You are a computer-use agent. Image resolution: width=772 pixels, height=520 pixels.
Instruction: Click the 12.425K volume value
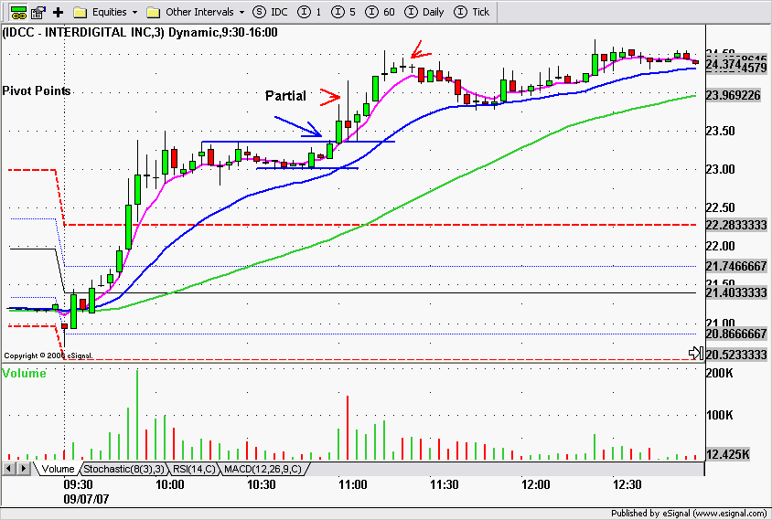[x=728, y=454]
